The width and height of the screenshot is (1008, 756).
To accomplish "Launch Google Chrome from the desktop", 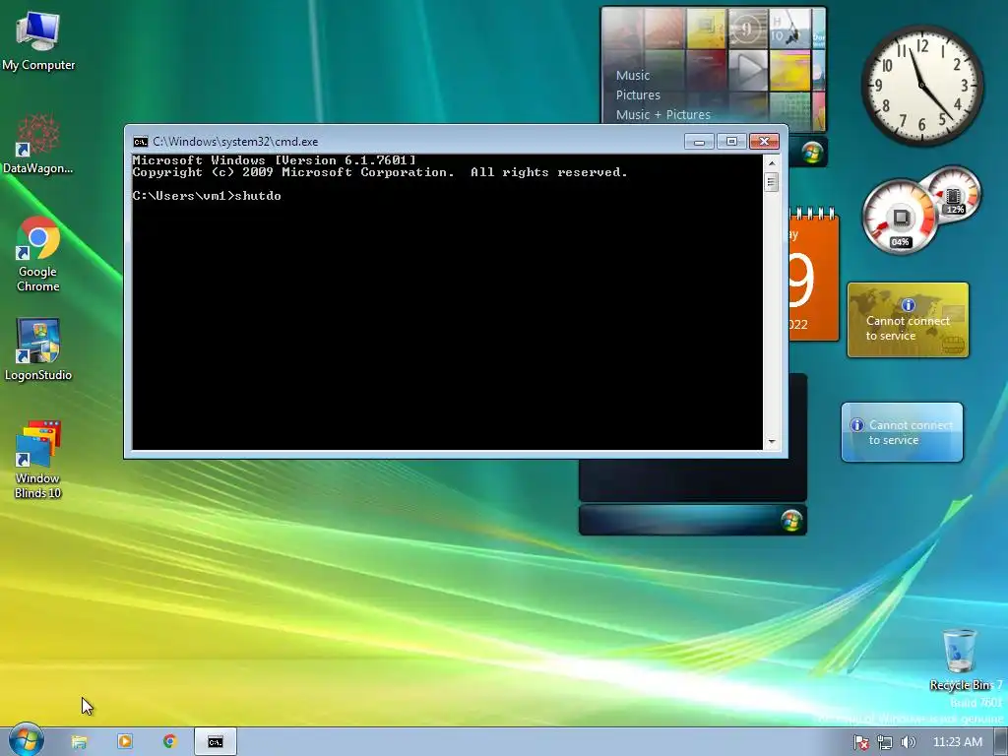I will 38,255.
